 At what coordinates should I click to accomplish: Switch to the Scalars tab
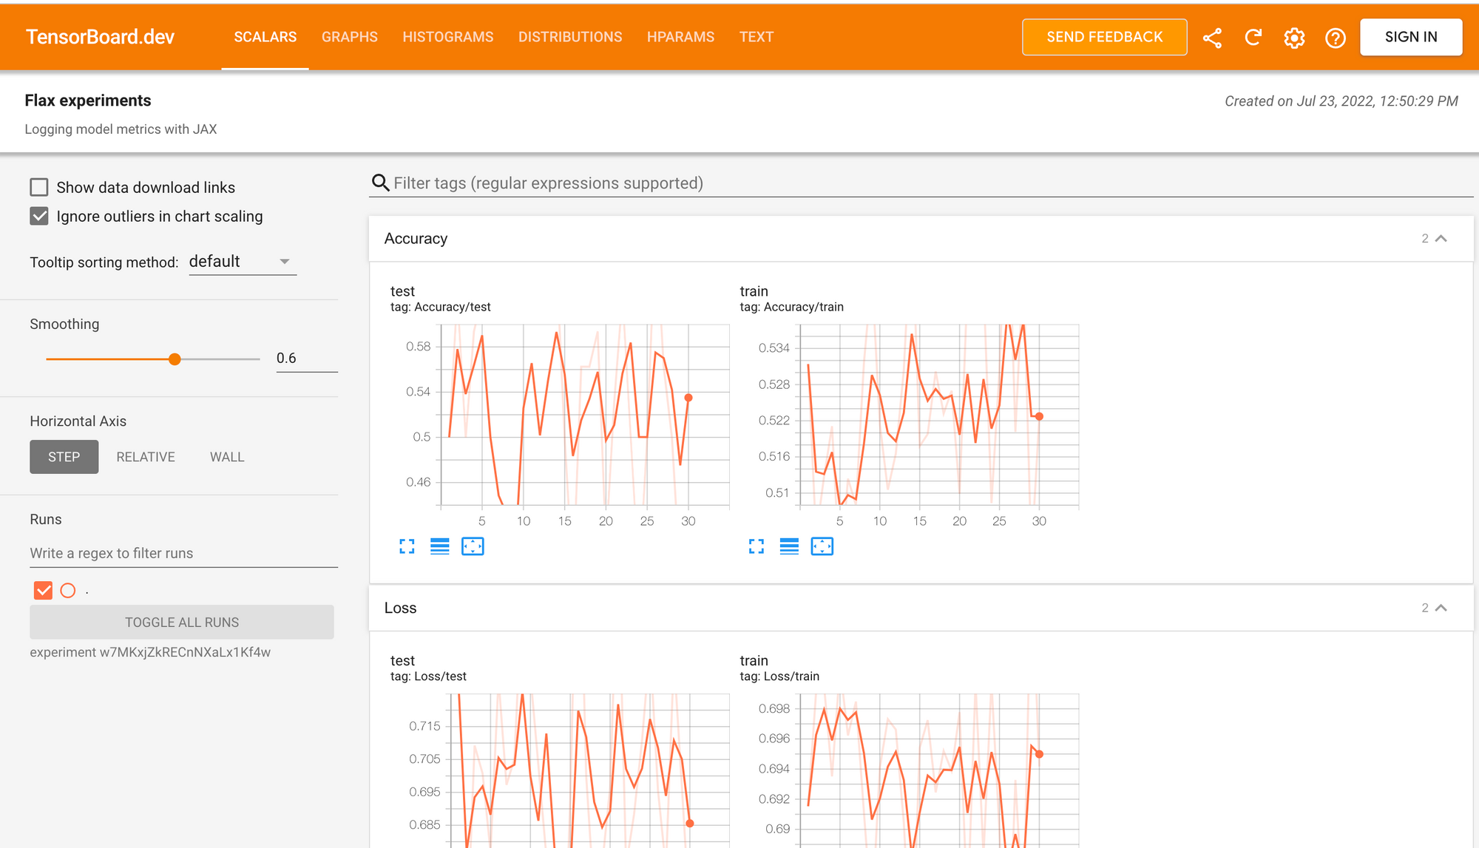pyautogui.click(x=265, y=37)
